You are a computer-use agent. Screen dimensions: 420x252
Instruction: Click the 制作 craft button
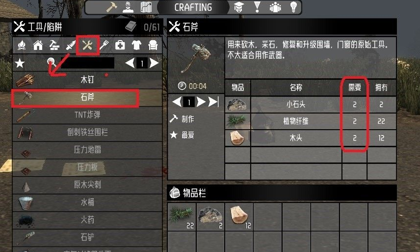182,118
